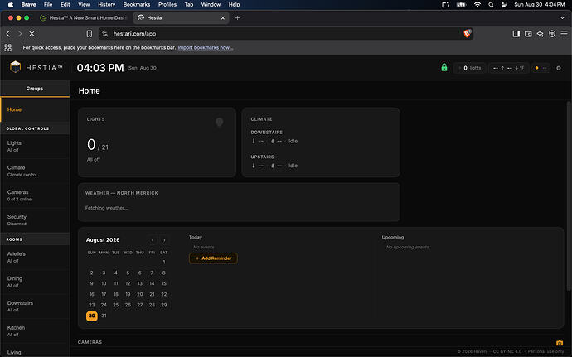Select Home in the sidebar

[x=35, y=109]
